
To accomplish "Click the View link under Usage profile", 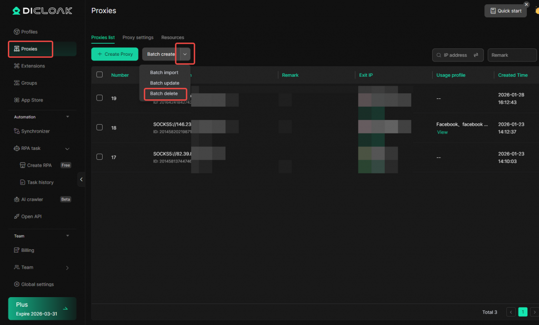I will click(442, 133).
